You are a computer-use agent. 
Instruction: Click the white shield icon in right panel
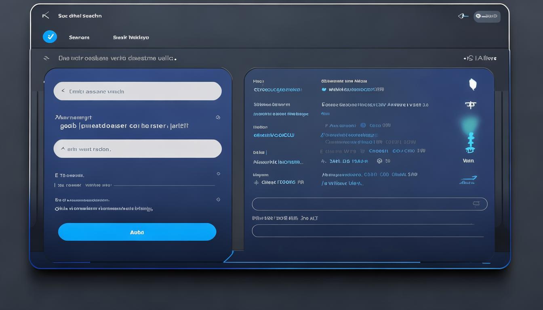472,84
